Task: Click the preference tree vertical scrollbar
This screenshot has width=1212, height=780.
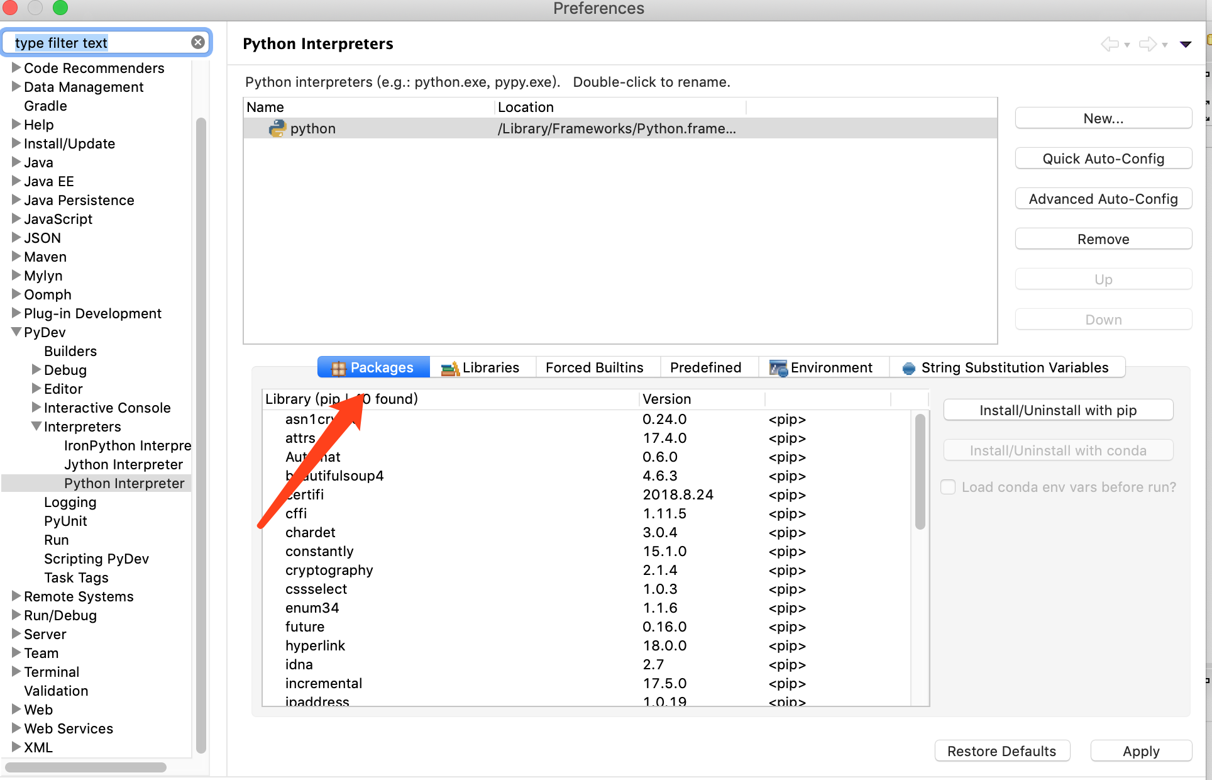Action: [x=201, y=434]
